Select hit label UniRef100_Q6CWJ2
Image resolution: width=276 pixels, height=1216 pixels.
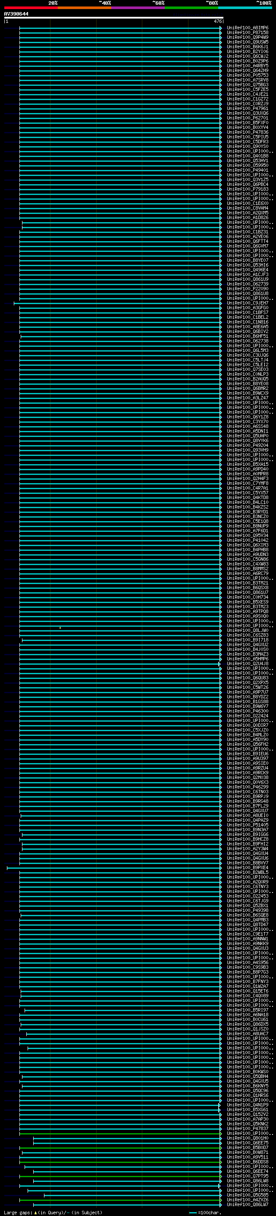click(x=247, y=56)
